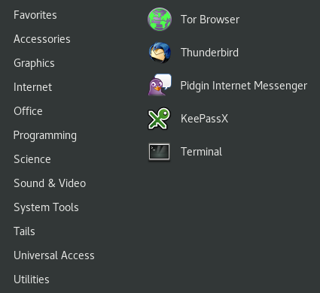Select the Favorites category
Viewport: 320px width, 293px height.
tap(35, 15)
